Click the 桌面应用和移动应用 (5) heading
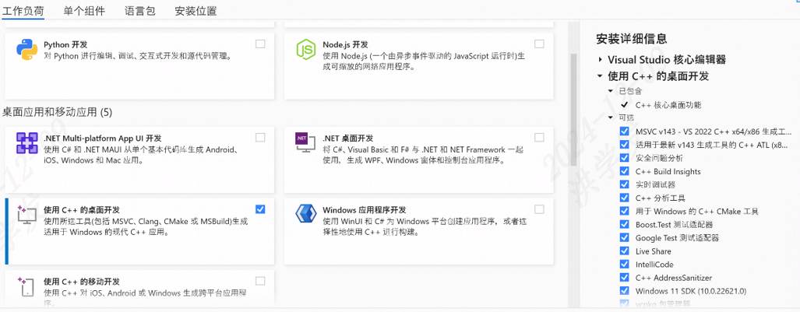 tap(57, 111)
